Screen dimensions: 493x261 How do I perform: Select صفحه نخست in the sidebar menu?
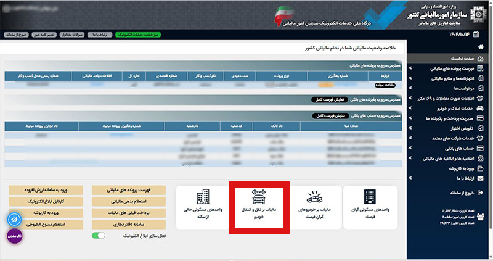(x=448, y=59)
